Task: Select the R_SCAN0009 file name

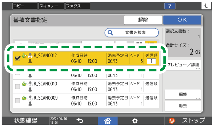Action: pos(46,98)
